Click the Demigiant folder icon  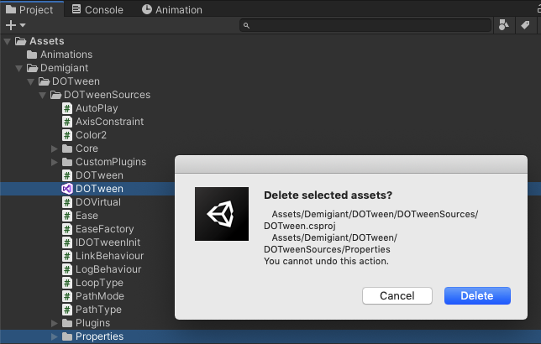point(32,68)
